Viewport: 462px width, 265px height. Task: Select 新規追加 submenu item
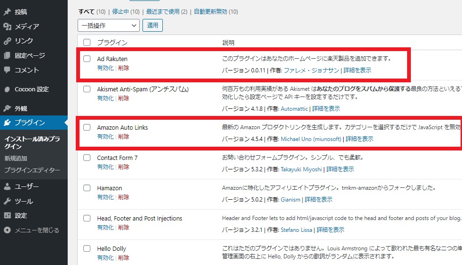(x=16, y=159)
